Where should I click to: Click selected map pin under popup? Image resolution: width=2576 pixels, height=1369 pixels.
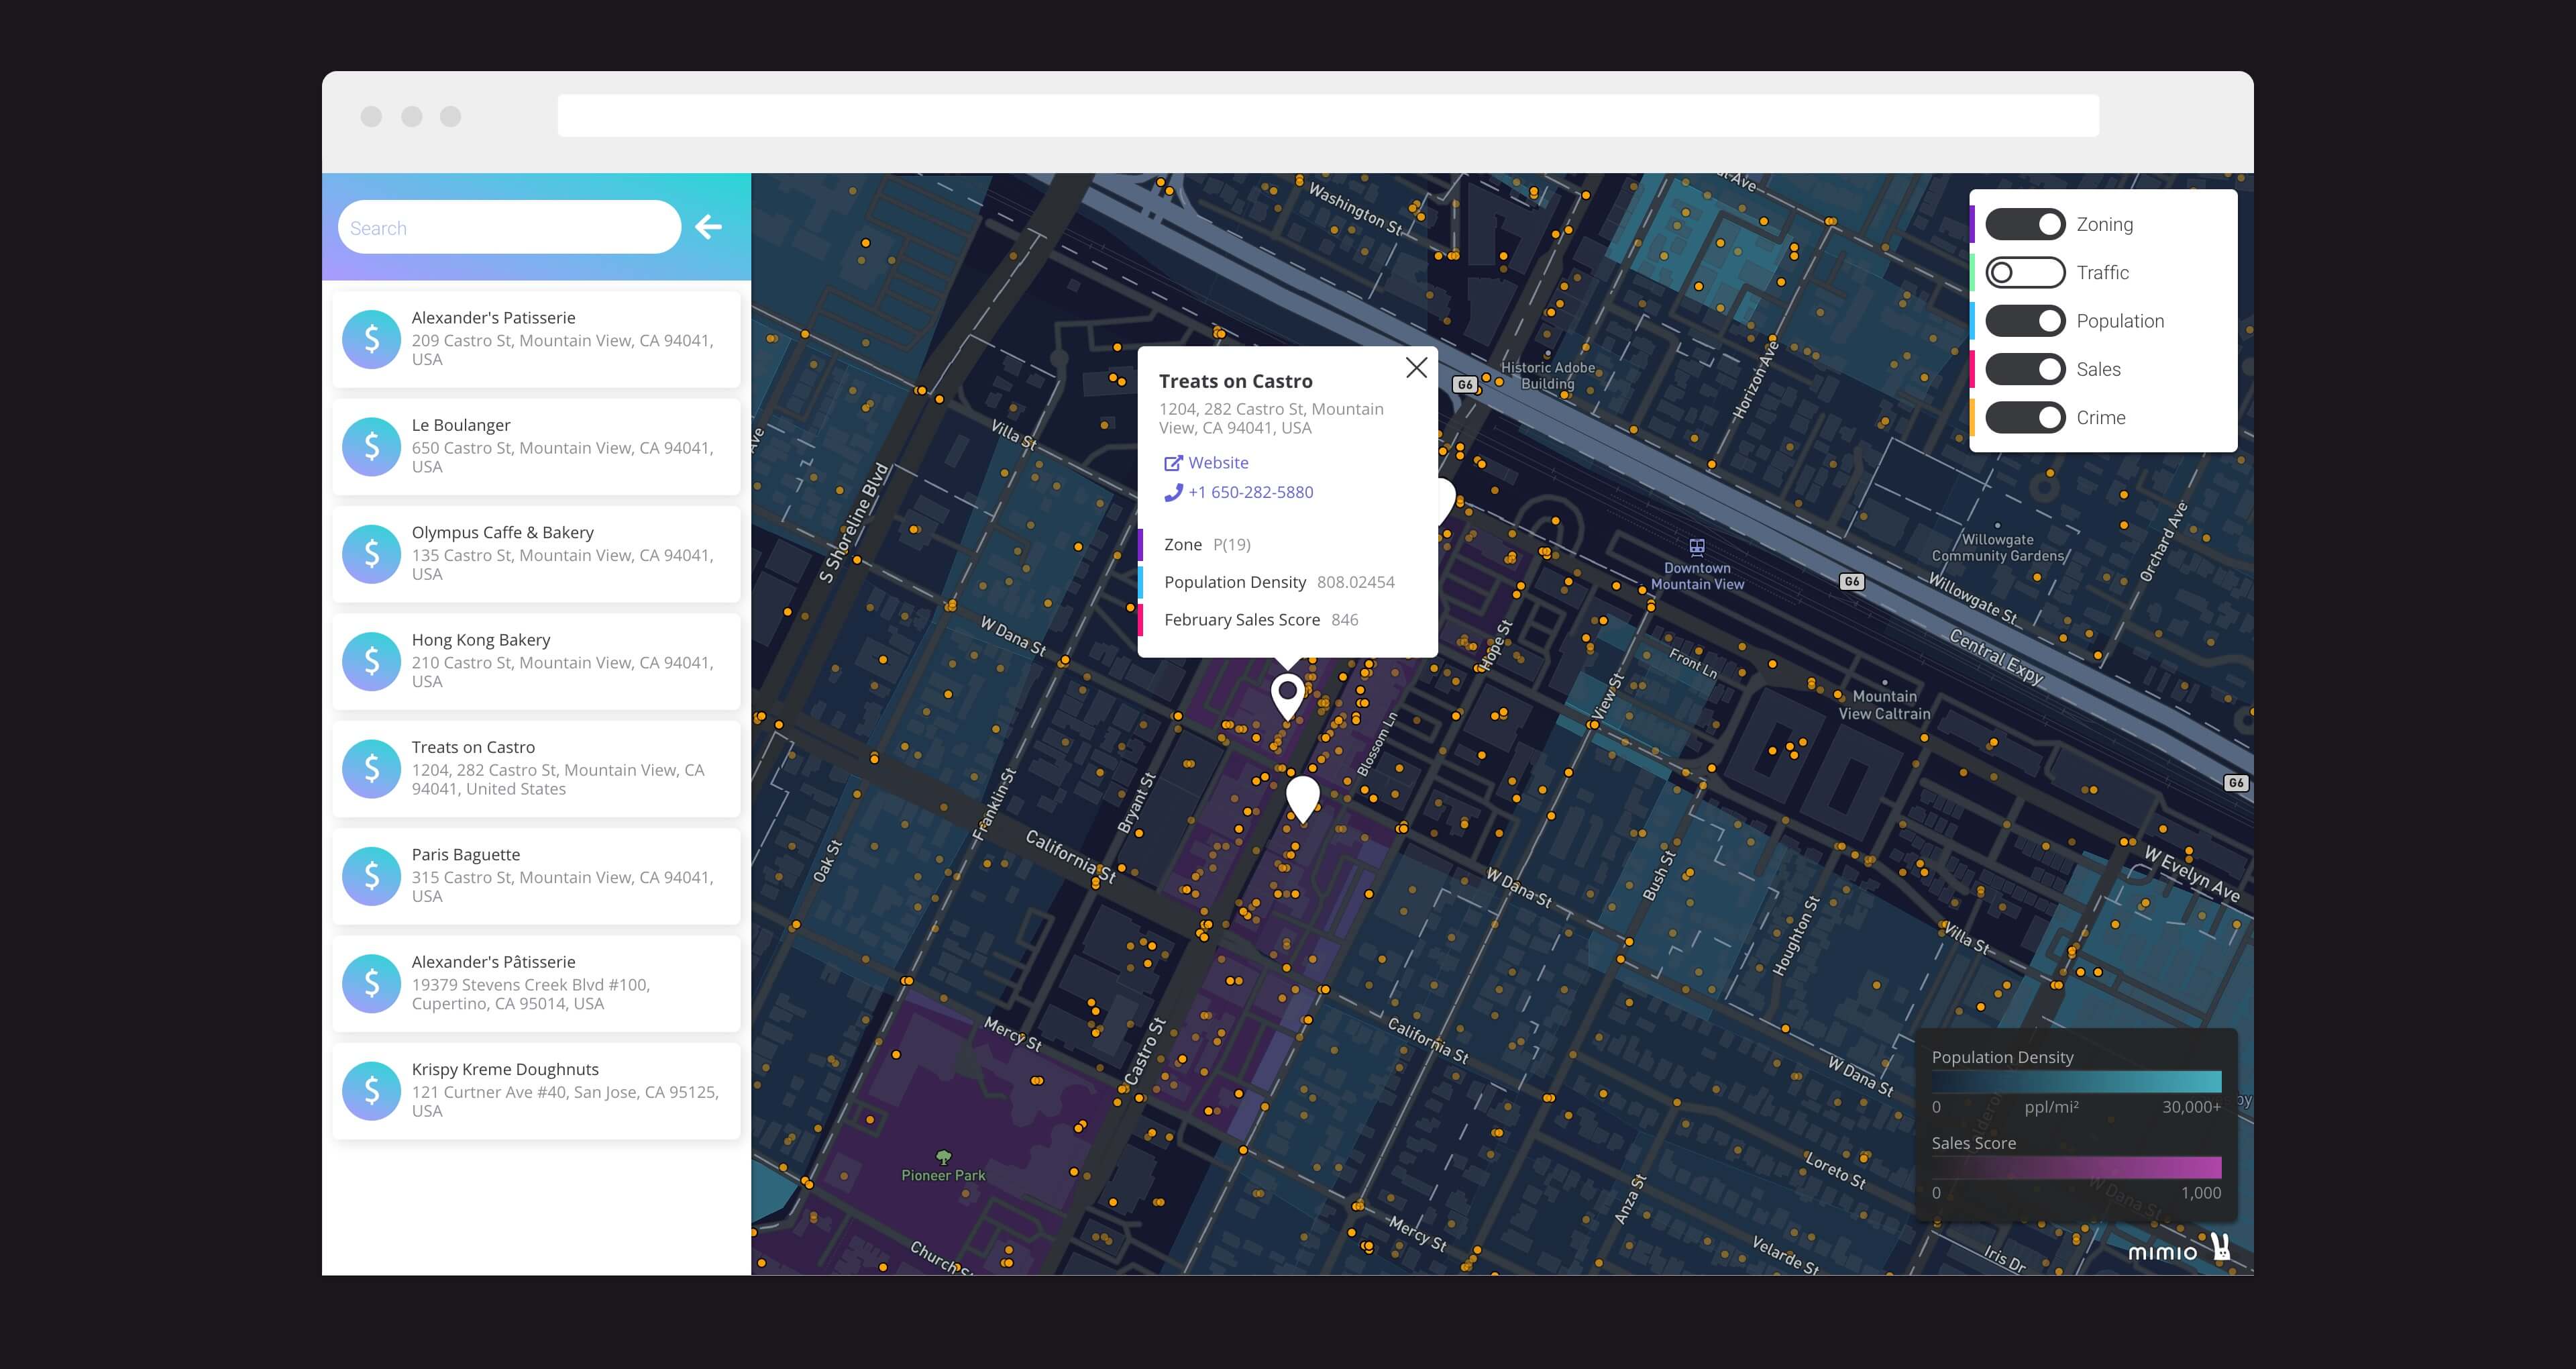(1288, 697)
